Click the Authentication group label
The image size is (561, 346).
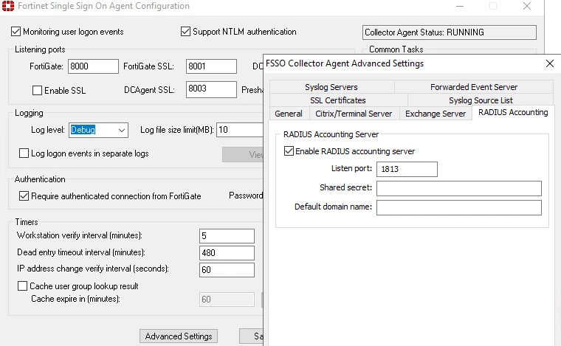tap(40, 179)
